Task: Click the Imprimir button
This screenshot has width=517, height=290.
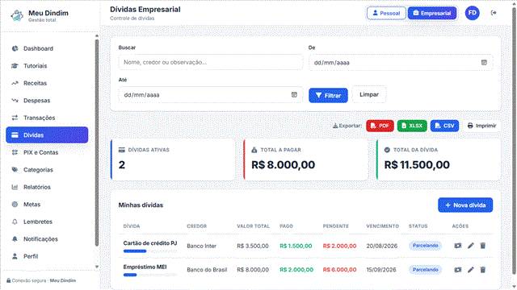Action: tap(481, 126)
